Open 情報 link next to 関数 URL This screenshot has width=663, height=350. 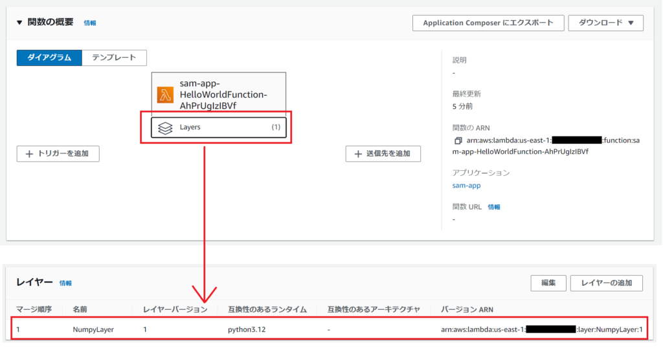494,207
